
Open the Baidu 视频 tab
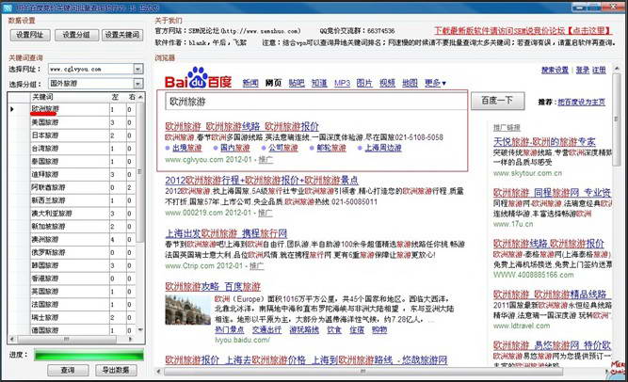[x=387, y=83]
